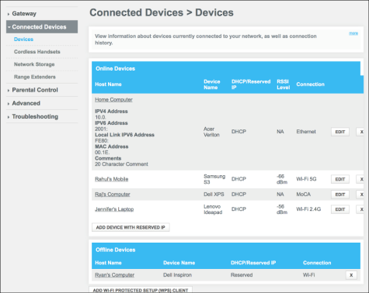Open Home Computer host details
369x293 pixels.
113,99
